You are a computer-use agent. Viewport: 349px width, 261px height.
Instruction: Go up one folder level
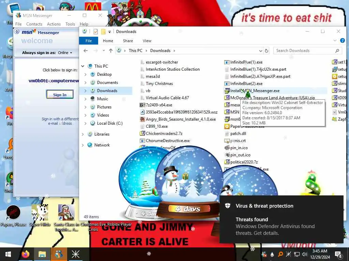[x=111, y=51]
